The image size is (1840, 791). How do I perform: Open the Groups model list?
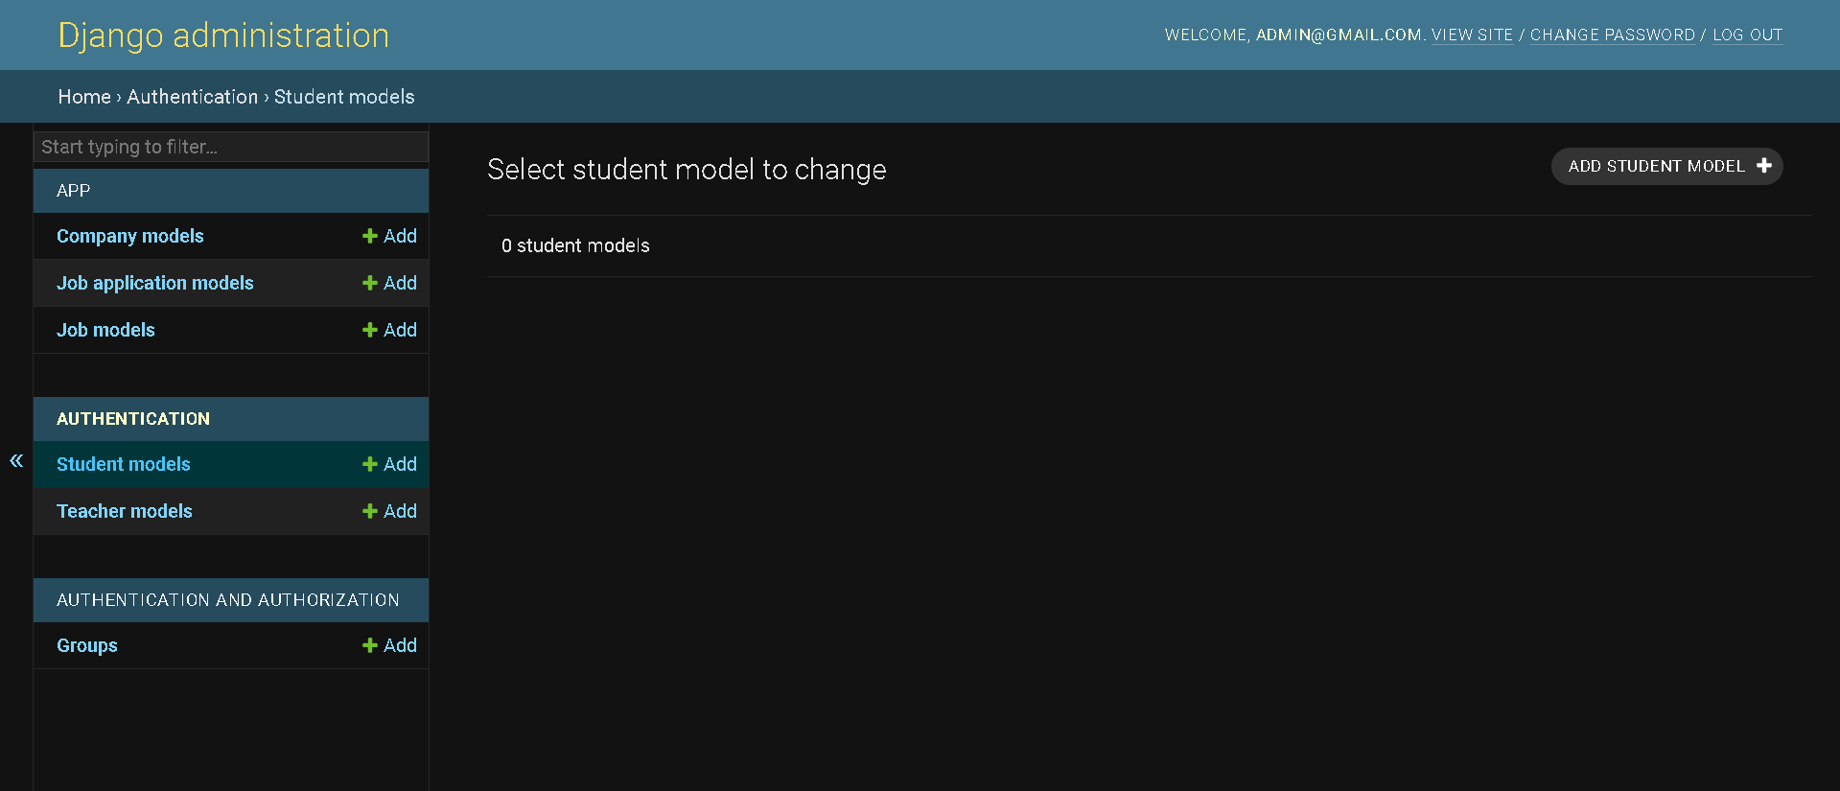pos(87,645)
